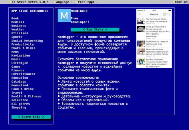Expand the Store type dropdown

[x=87, y=2]
